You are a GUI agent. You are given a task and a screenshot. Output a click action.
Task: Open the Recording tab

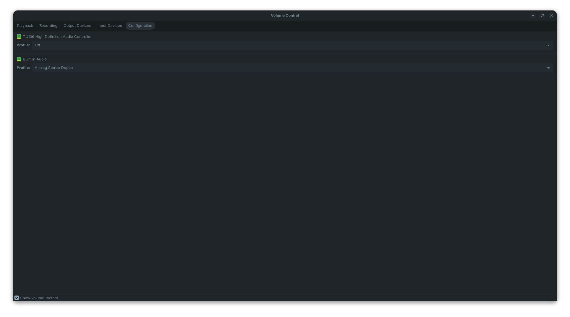[48, 26]
